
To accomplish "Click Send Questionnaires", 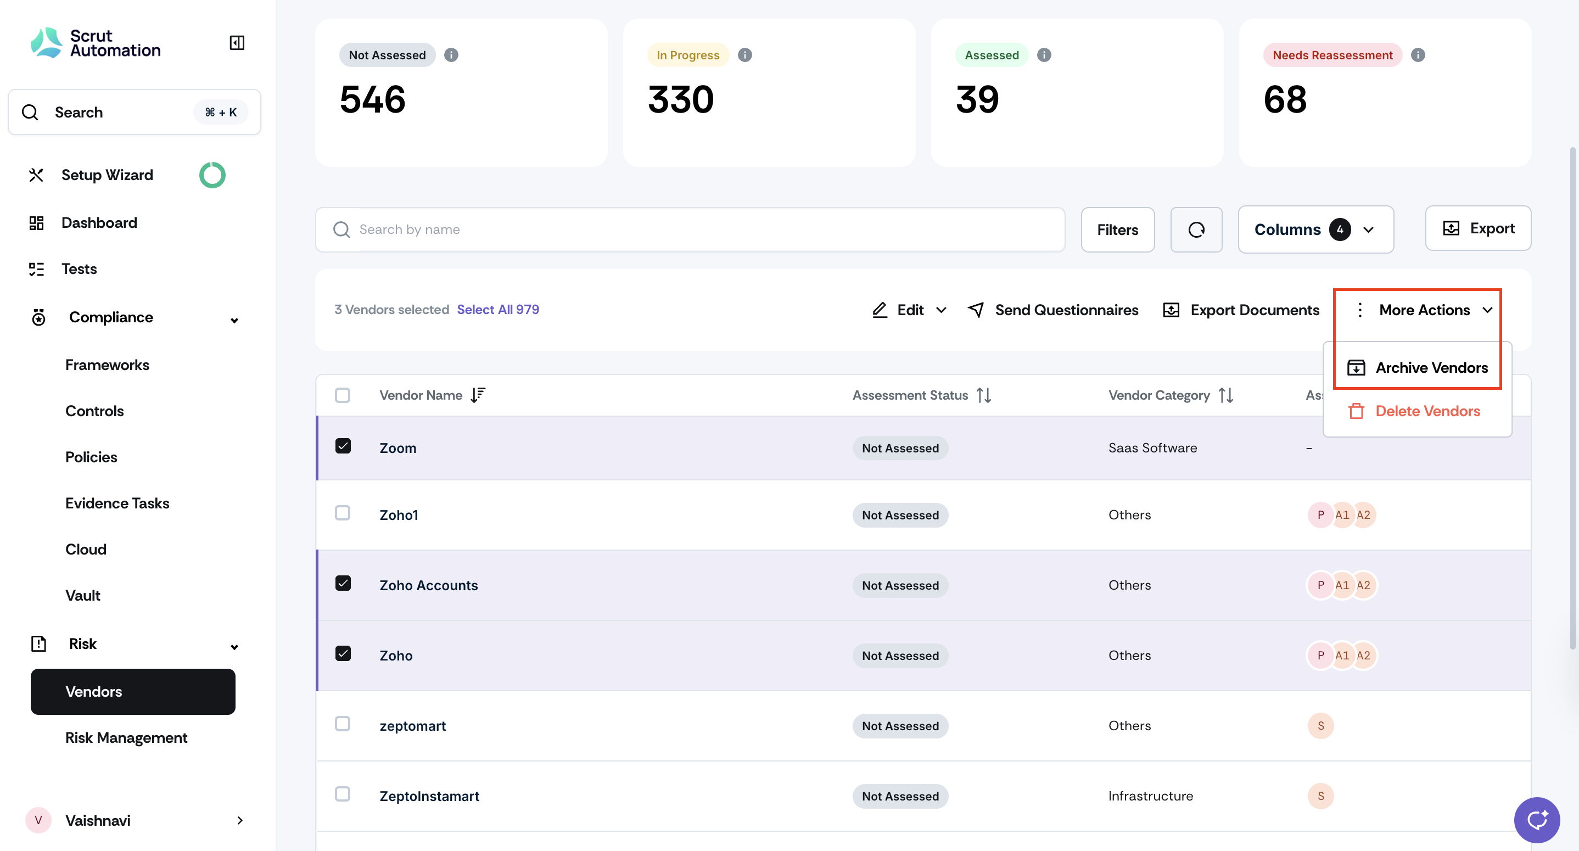I will pyautogui.click(x=1052, y=310).
